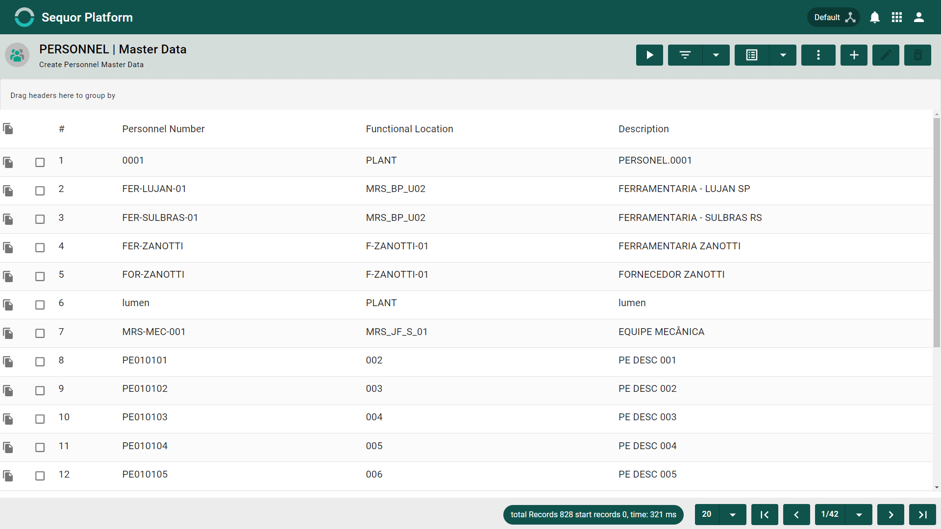Open the apps grid menu
The width and height of the screenshot is (941, 529).
897,18
